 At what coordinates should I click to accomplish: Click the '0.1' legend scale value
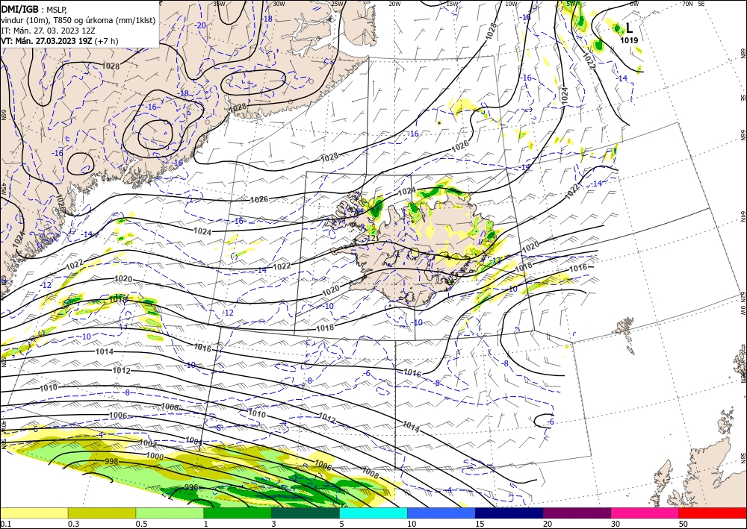[x=4, y=524]
